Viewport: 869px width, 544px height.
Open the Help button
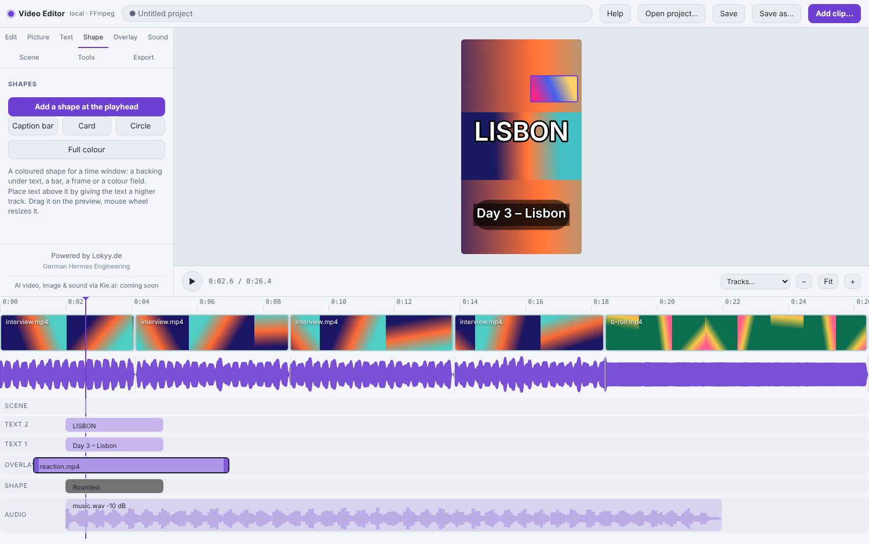point(615,14)
